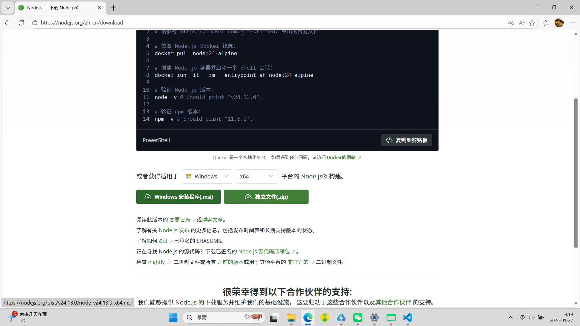580x326 pixels.
Task: Click the scrollbar down arrow
Action: [576, 303]
